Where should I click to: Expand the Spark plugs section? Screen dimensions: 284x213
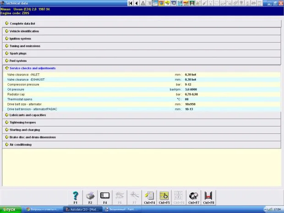(x=18, y=53)
